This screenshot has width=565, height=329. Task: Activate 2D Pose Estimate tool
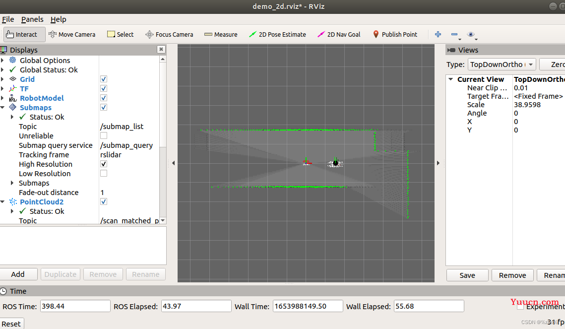tap(277, 34)
